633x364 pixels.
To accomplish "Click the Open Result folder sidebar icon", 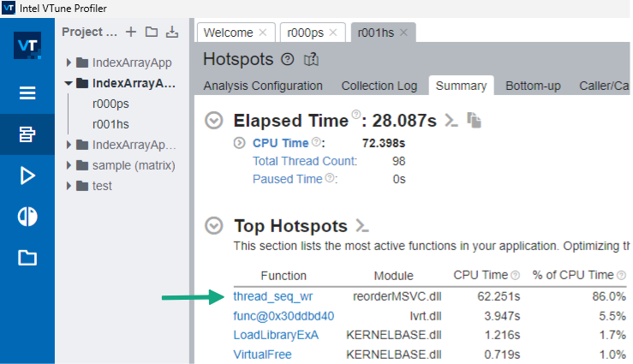I will 27,258.
